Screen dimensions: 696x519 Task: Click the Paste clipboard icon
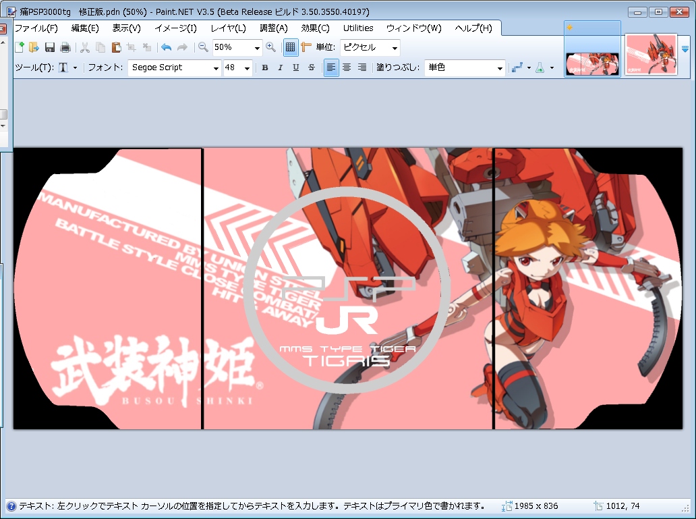click(116, 47)
